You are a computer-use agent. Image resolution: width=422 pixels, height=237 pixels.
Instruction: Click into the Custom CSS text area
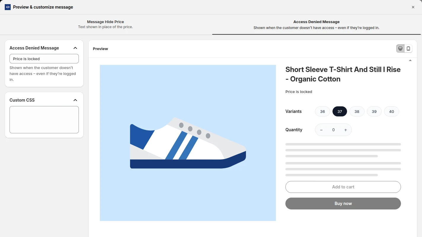(x=44, y=120)
